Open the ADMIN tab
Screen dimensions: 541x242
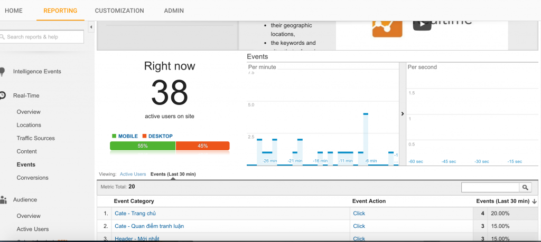tap(174, 11)
